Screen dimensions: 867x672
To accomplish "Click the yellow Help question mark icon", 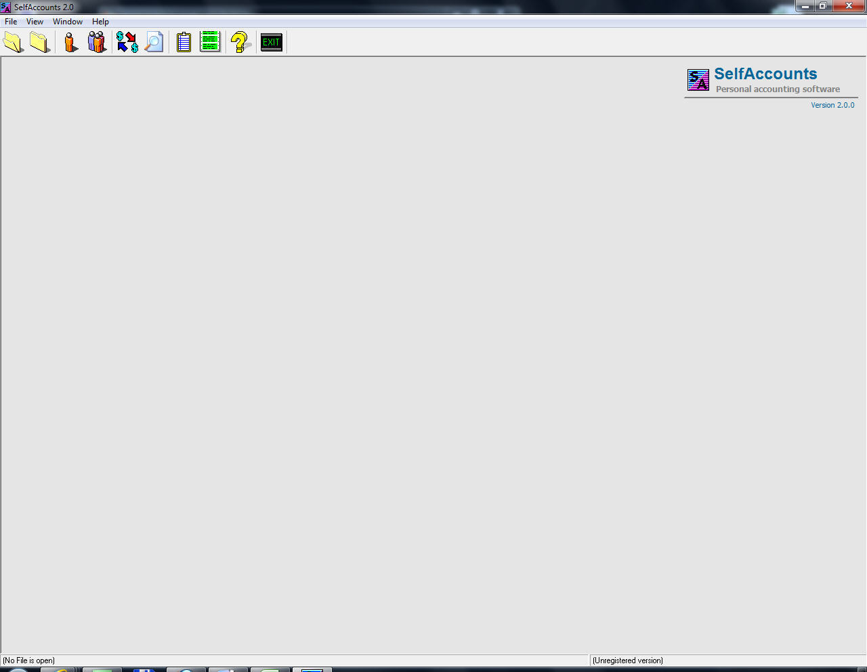I will coord(240,41).
